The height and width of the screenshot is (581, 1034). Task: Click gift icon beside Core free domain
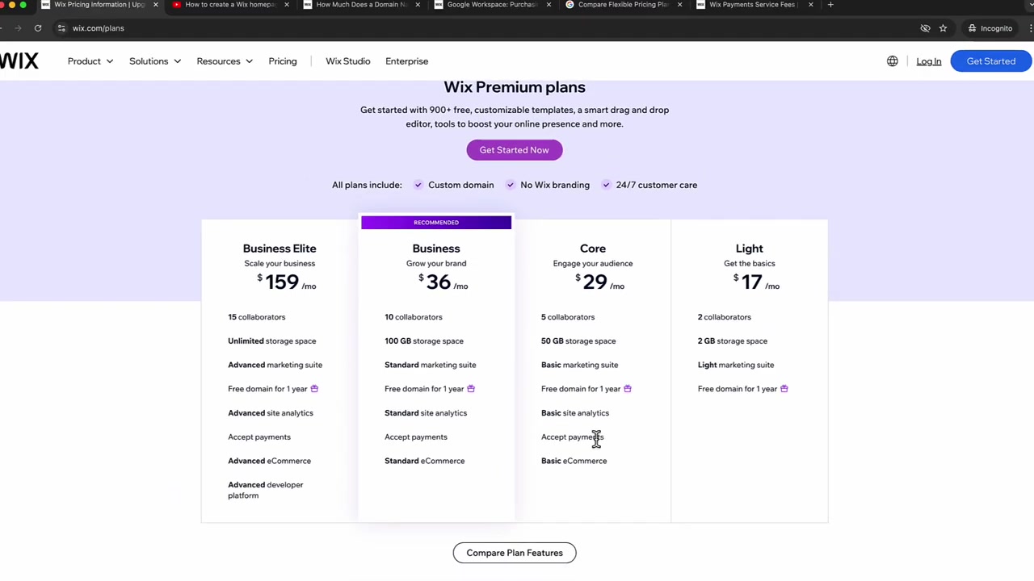coord(628,389)
